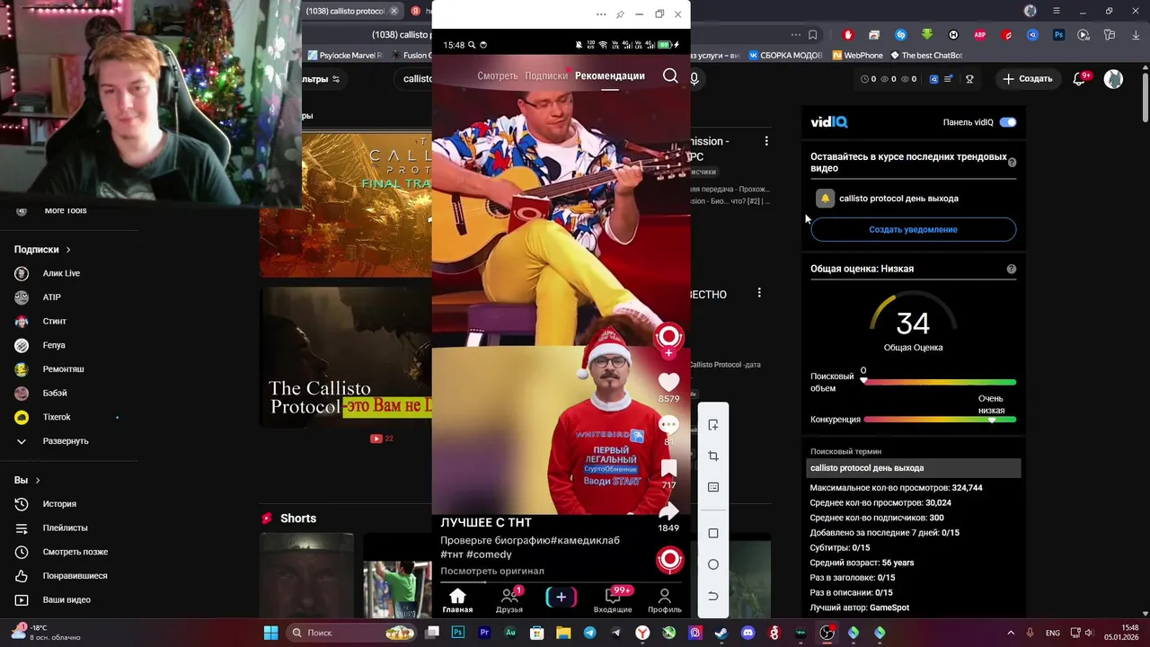
Task: Open the Photoshop browser extension icon
Action: click(1059, 35)
